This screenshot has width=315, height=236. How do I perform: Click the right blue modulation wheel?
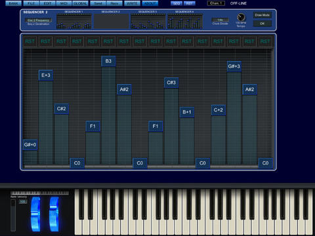click(54, 214)
